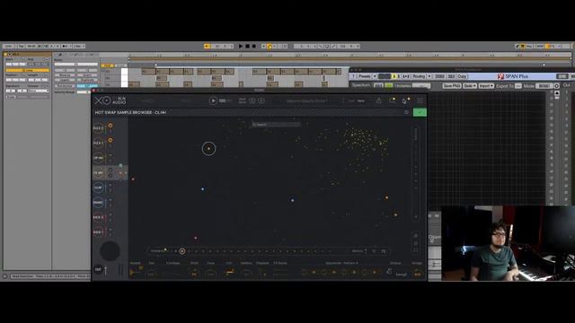Open the Envelope tab in XO
Image resolution: width=575 pixels, height=323 pixels.
coord(173,263)
